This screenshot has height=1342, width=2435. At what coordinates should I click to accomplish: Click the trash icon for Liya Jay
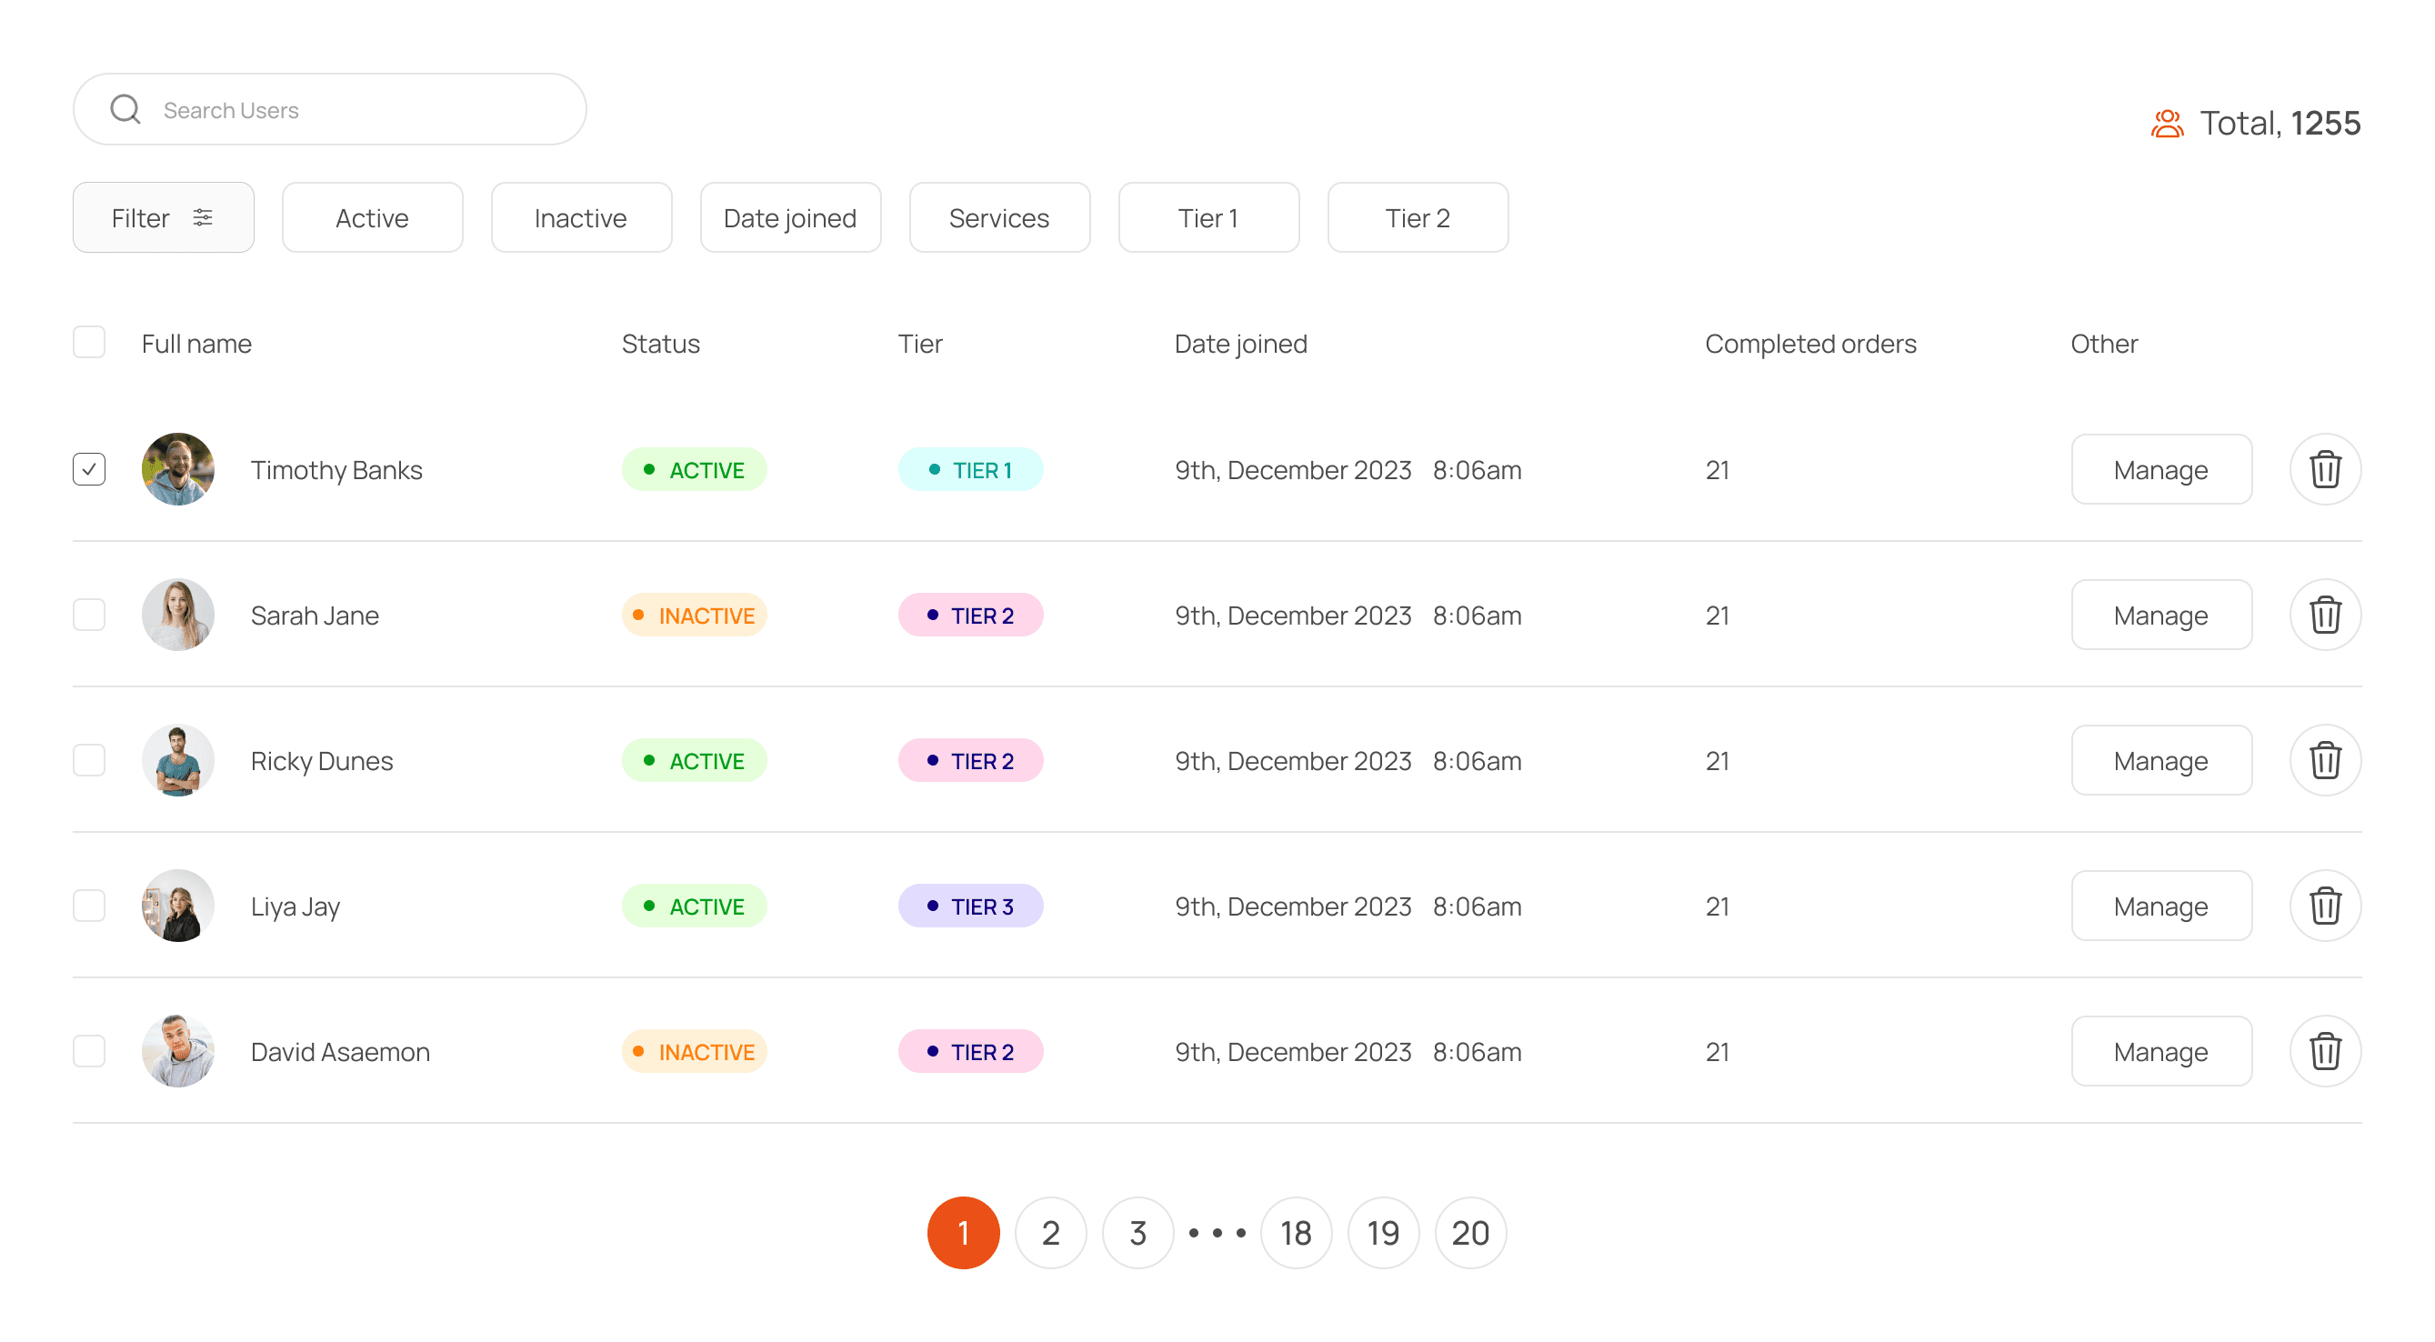pos(2324,906)
